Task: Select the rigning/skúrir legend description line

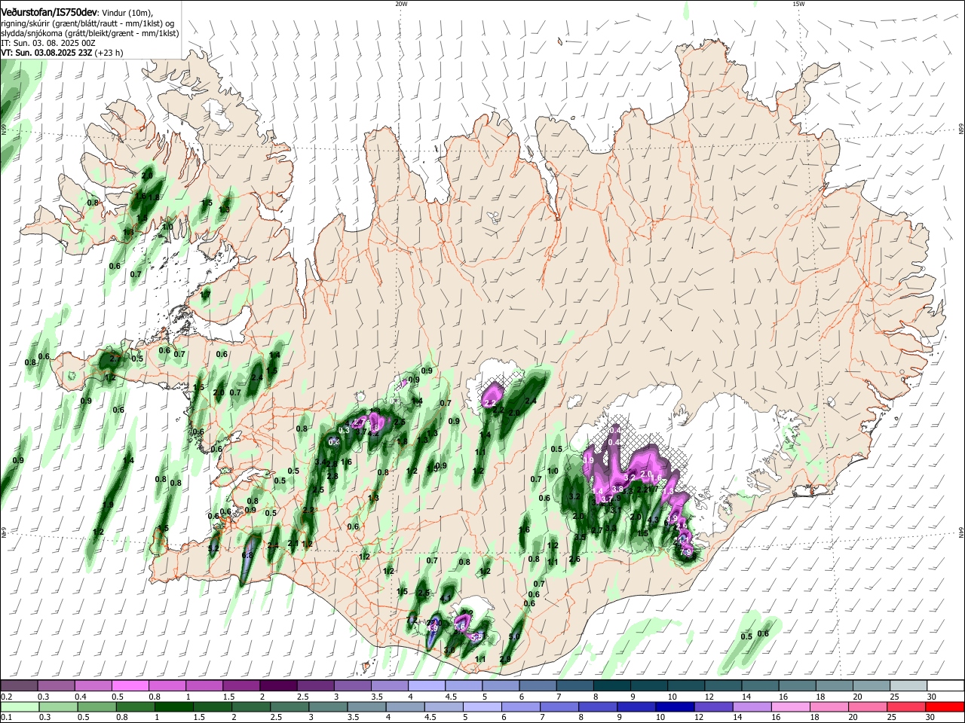Action: coord(87,23)
